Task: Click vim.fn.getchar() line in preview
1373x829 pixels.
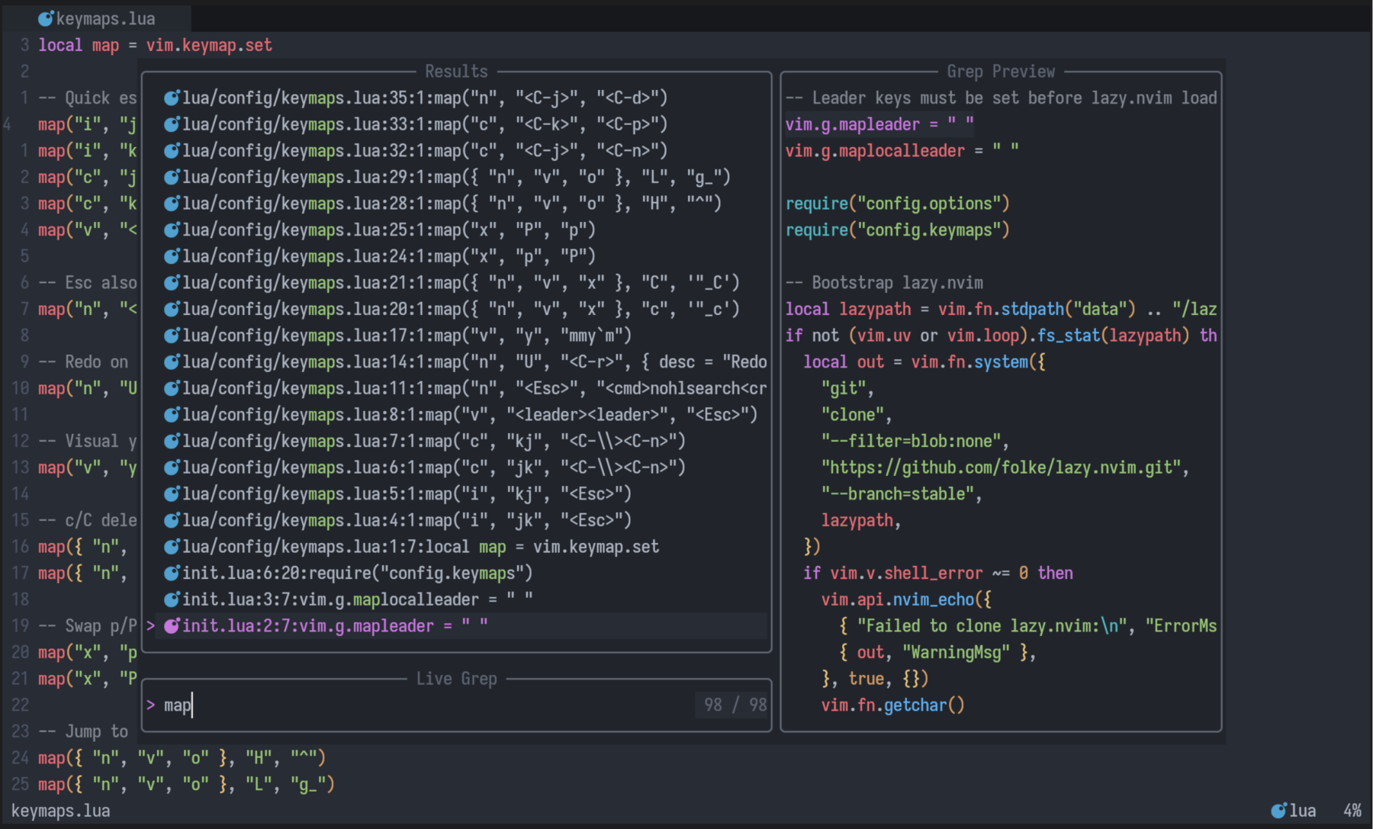Action: 893,705
